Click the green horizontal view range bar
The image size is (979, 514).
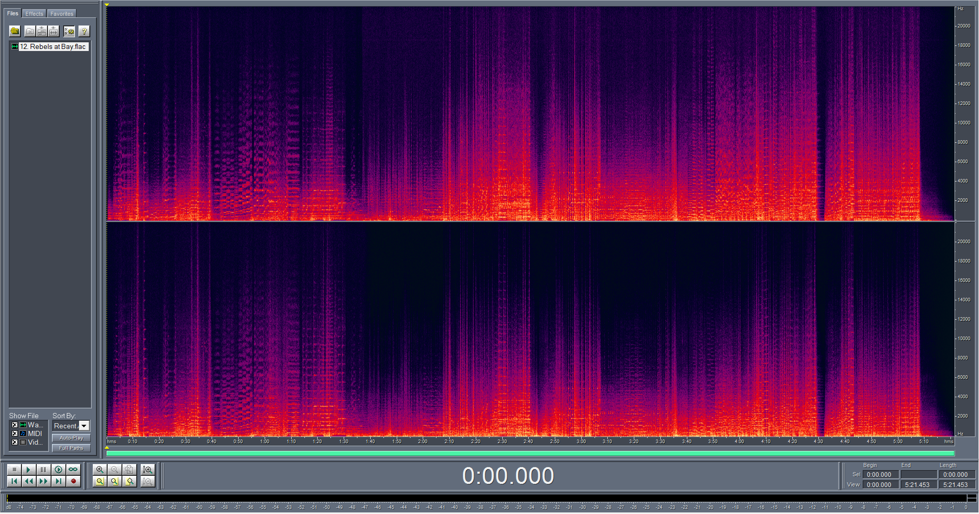pos(530,453)
